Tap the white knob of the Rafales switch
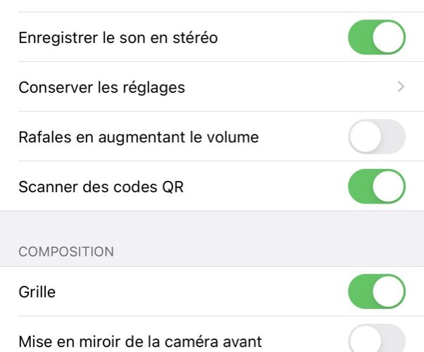 click(365, 137)
